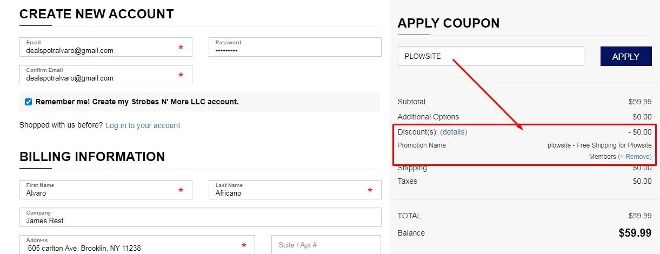The height and width of the screenshot is (254, 660).
Task: Click the 'BILLING INFORMATION' heading
Action: 92,157
